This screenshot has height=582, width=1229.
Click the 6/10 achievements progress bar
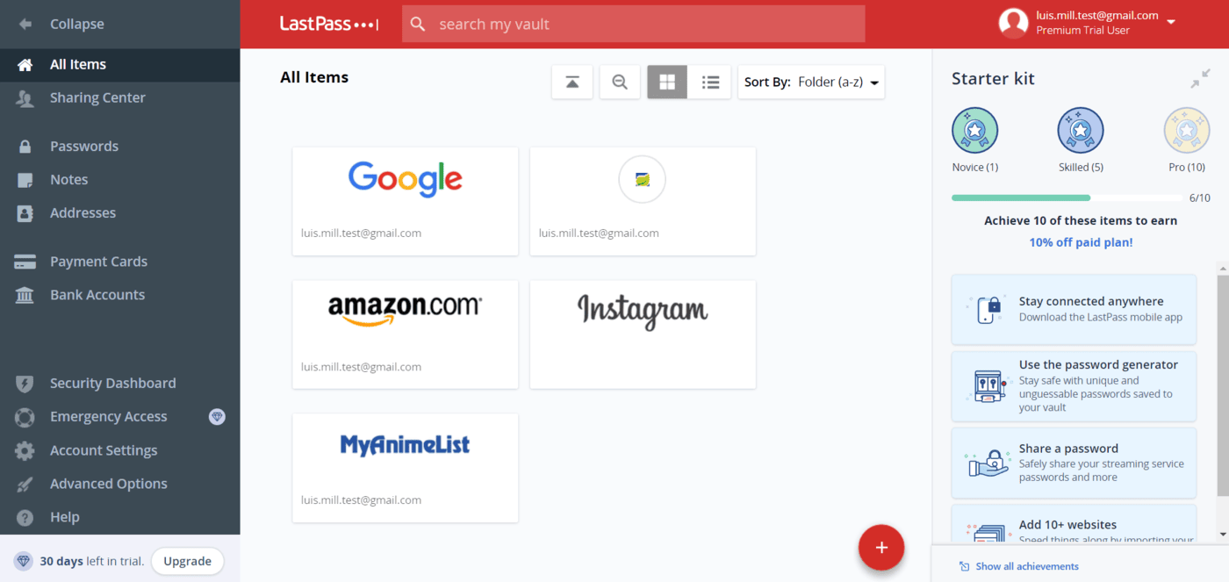point(1066,198)
